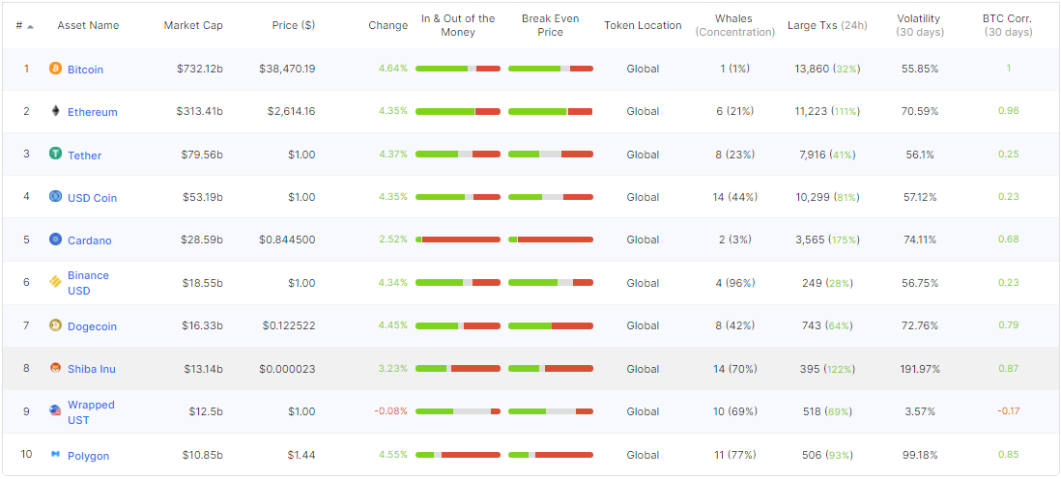Image resolution: width=1061 pixels, height=479 pixels.
Task: Sort by Token Location header
Action: (643, 25)
